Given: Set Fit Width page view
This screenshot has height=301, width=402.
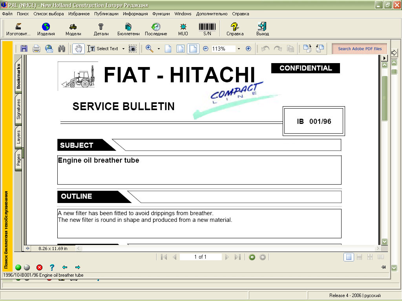Looking at the screenshot, I should coord(193,49).
